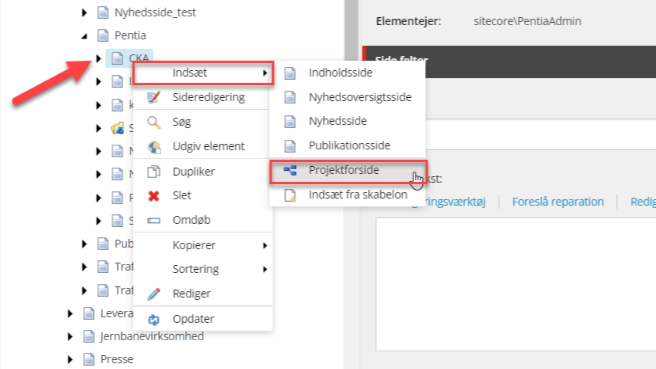Select Indsæt fra skabelon option
Image resolution: width=656 pixels, height=369 pixels.
[358, 195]
